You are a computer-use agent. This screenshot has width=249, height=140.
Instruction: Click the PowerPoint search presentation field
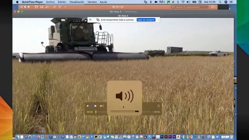190,7
